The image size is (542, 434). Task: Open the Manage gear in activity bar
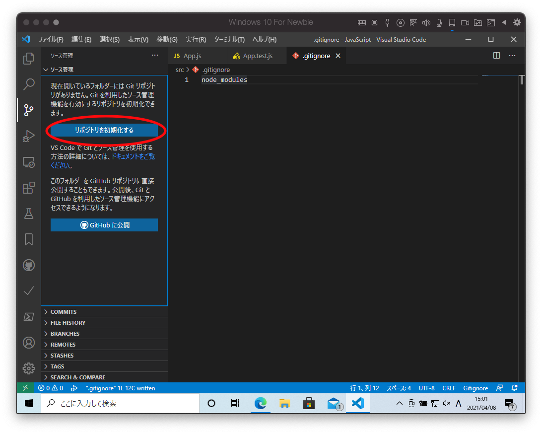(29, 368)
